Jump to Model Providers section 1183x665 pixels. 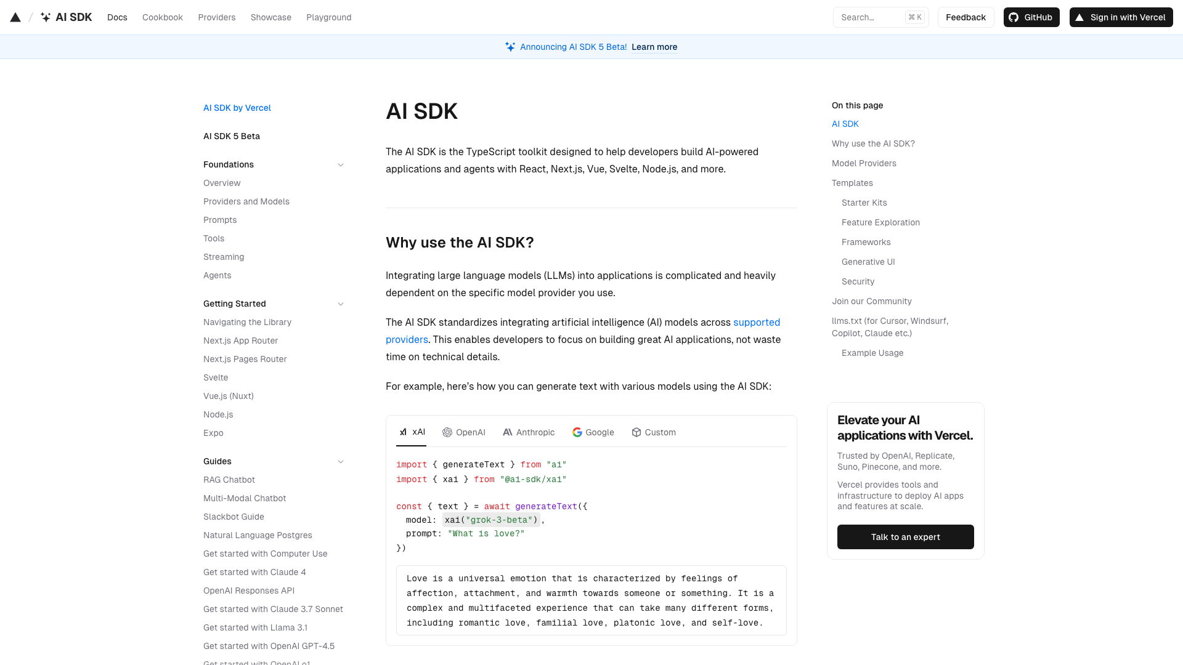(x=864, y=163)
